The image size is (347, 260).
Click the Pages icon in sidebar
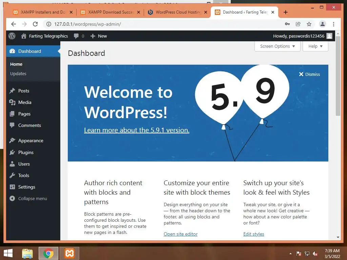[12, 114]
